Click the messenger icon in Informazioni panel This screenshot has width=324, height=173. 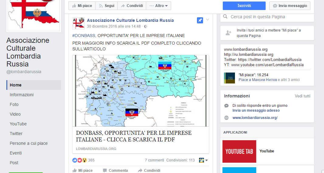226,106
